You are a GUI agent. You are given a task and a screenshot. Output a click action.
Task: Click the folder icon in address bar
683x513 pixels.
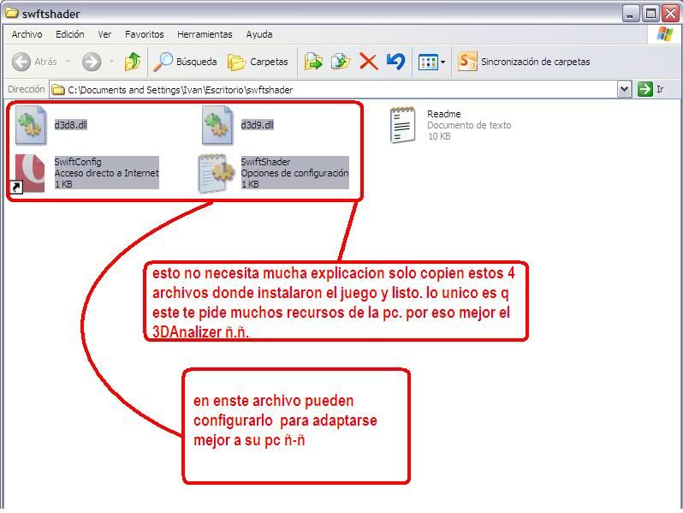pos(58,90)
